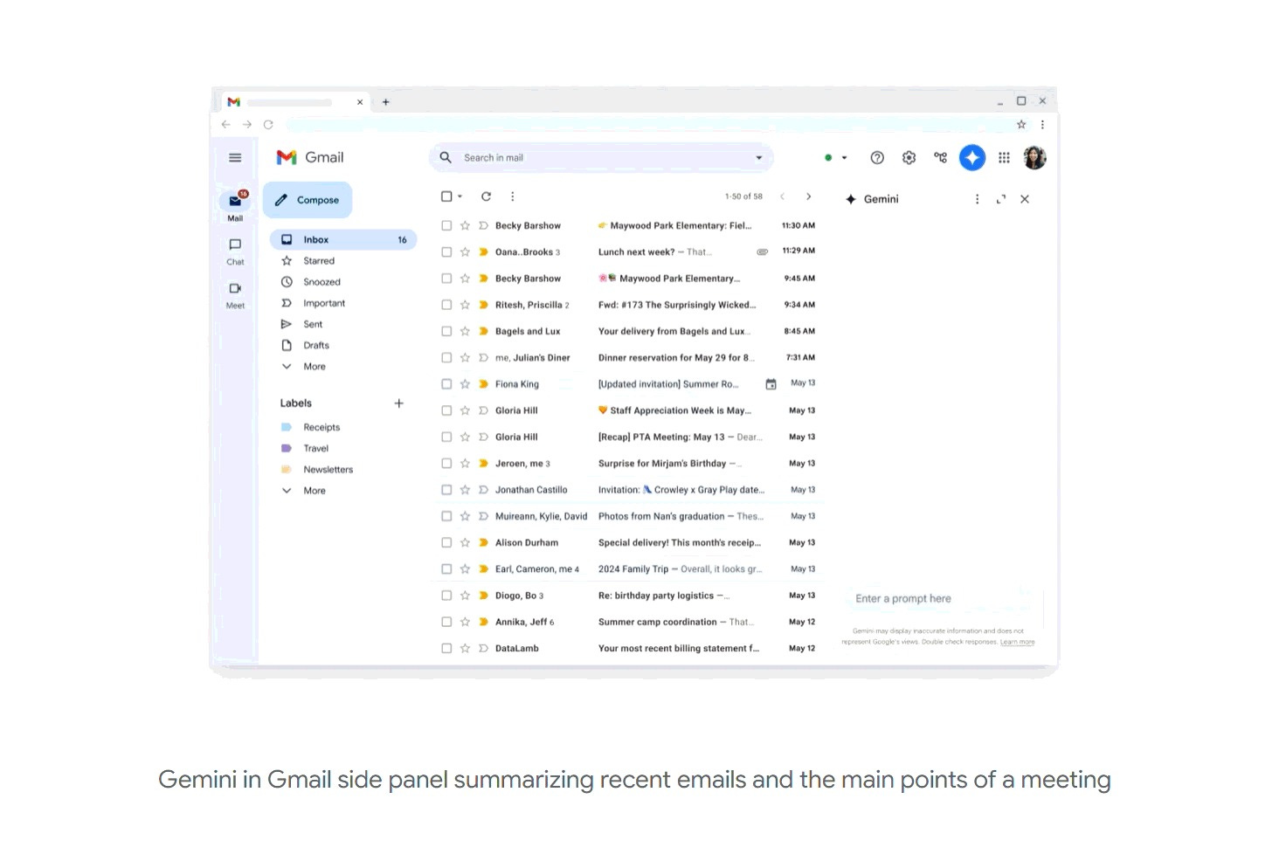Open the account profile picture
This screenshot has height=854, width=1286.
point(1034,158)
